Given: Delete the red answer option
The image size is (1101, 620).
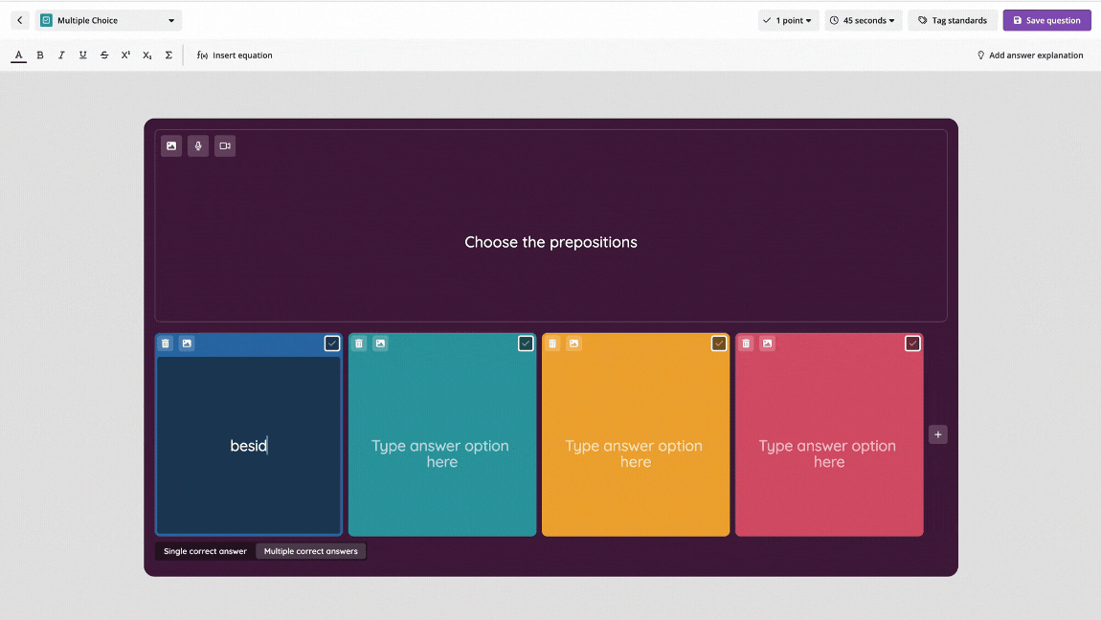Looking at the screenshot, I should 747,343.
